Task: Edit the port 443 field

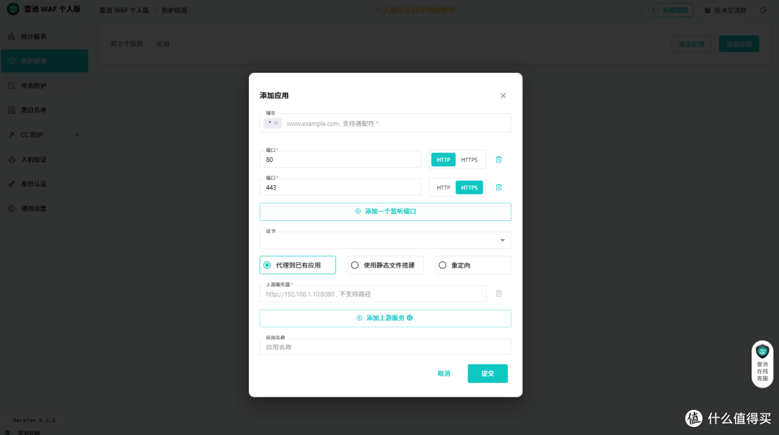Action: 340,187
